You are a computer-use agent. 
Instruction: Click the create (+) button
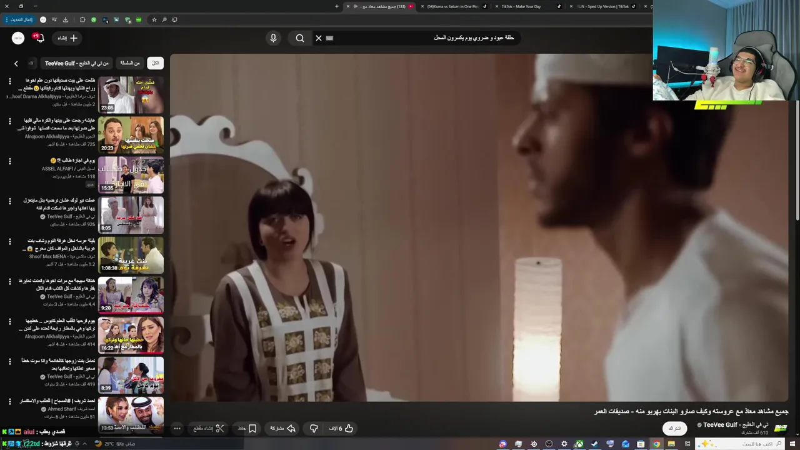click(67, 38)
